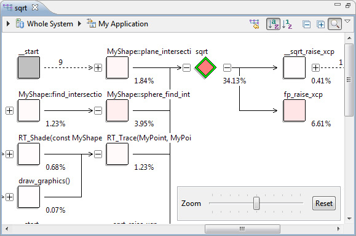This screenshot has height=236, width=356.
Task: Click the 0.41% label under __sqrt_raise_xcp
Action: pos(321,81)
